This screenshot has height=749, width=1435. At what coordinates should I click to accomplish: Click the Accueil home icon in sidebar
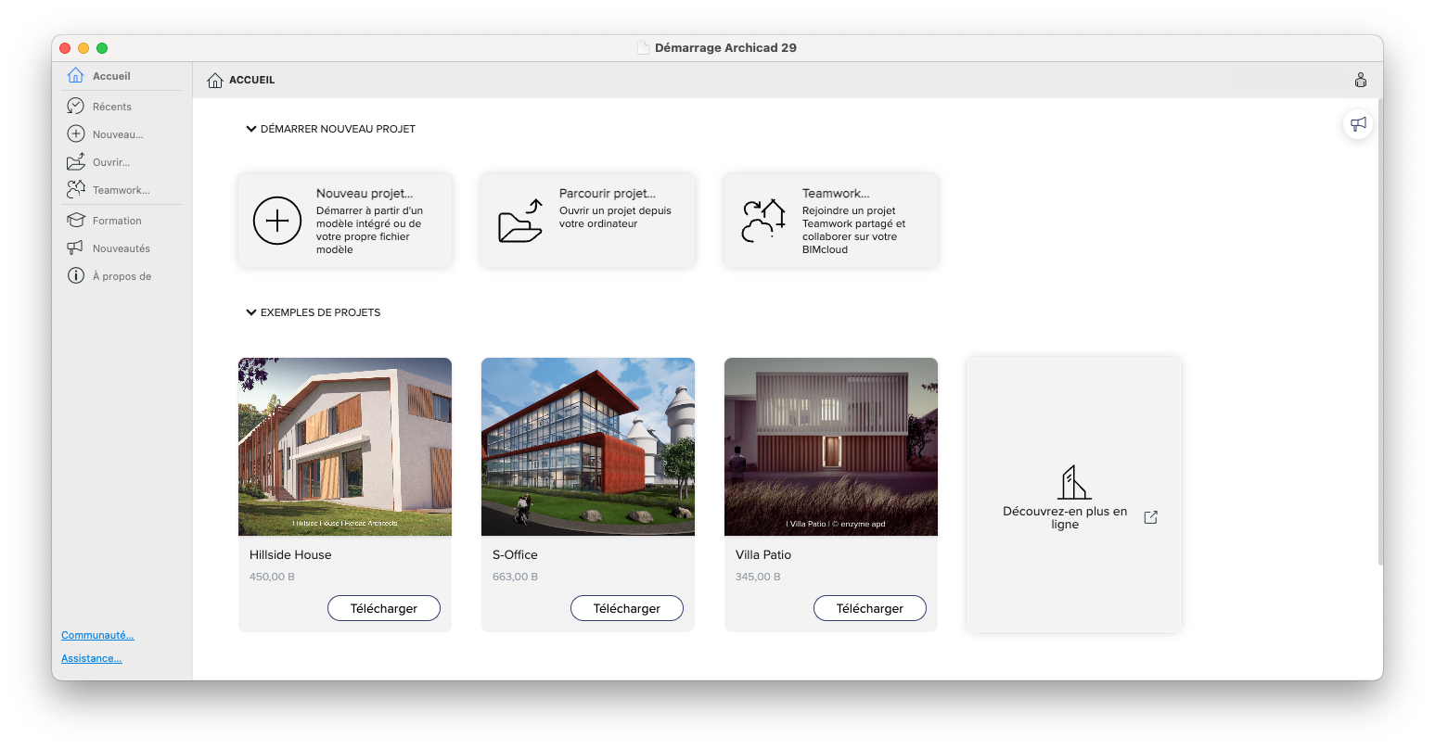pyautogui.click(x=76, y=75)
